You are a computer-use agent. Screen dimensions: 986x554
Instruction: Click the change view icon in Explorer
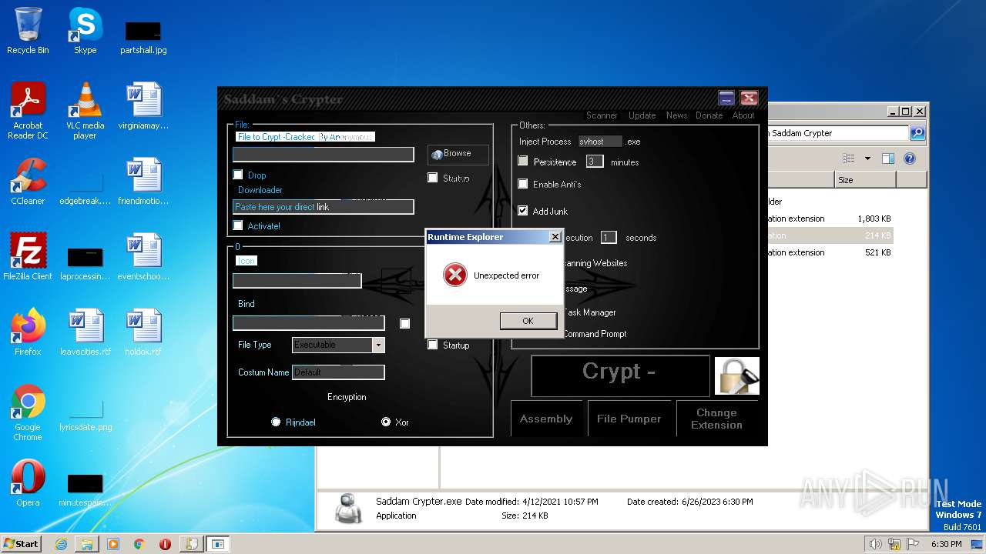849,159
